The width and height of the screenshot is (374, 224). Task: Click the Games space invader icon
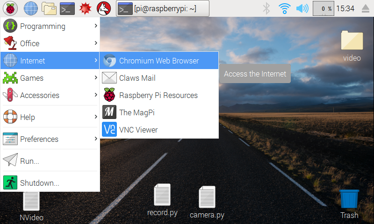10,78
